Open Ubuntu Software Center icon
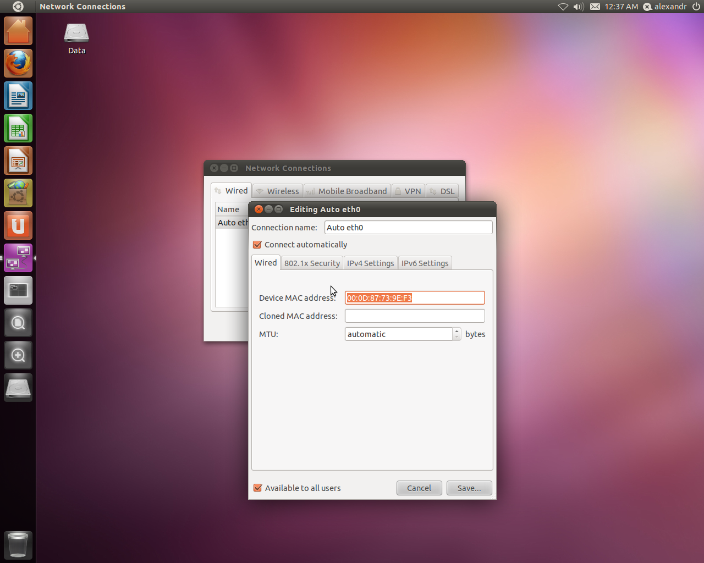Viewport: 704px width, 563px height. [18, 194]
